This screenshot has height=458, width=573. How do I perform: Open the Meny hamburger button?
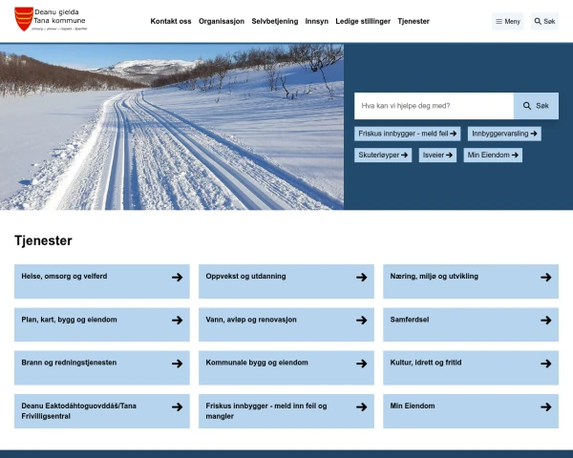(x=508, y=21)
